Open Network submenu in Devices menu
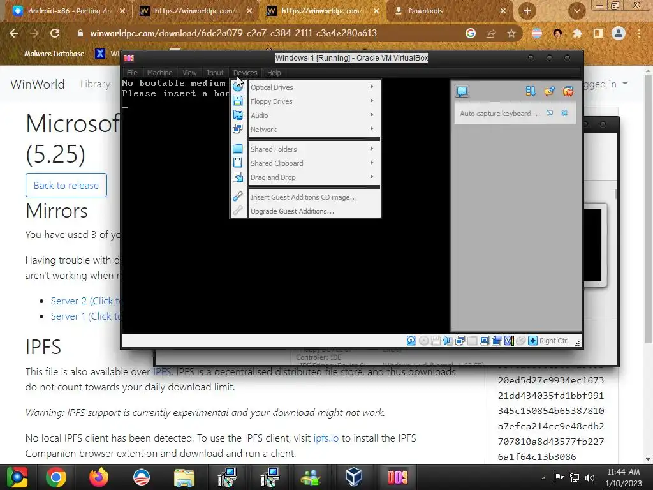The image size is (653, 490). point(314,130)
